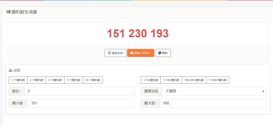Click the shuffle icon beside 随机数生成器
Image resolution: width=273 pixels, height=126 pixels.
click(8, 12)
